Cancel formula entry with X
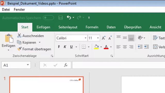 pos(45,65)
